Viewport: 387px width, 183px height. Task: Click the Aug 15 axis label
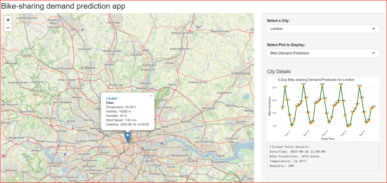pyautogui.click(x=362, y=133)
